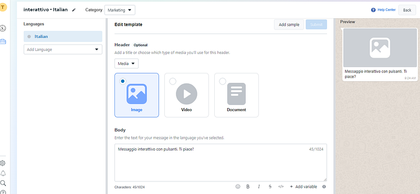This screenshot has height=194, width=420.
Task: Open the Add Language dropdown
Action: (63, 49)
